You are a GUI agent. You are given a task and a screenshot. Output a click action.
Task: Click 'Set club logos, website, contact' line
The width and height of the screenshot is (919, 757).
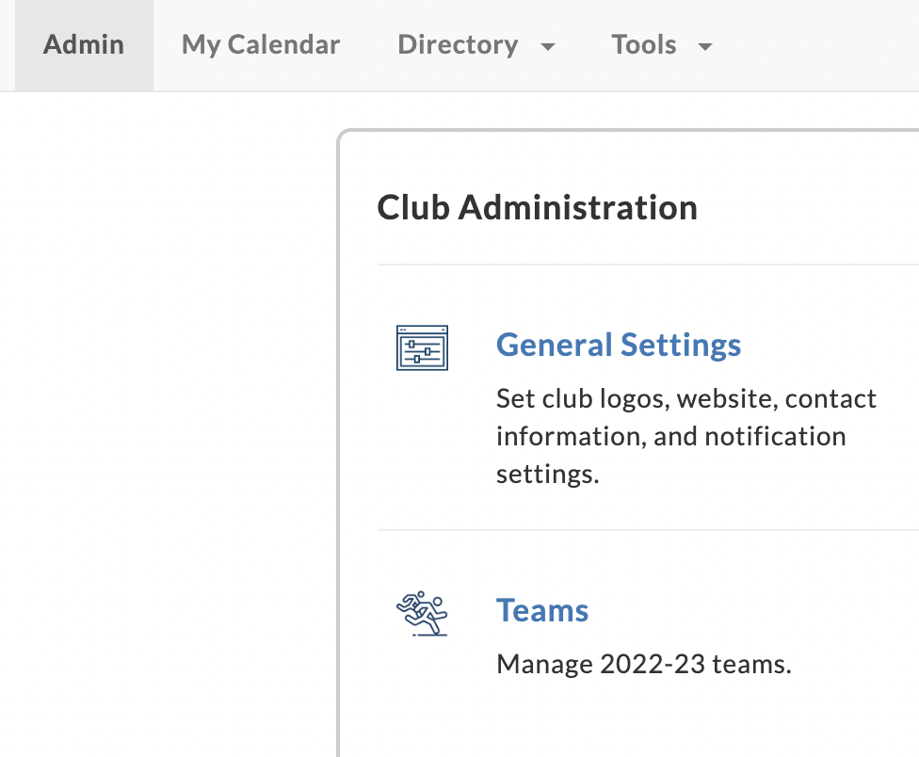tap(685, 399)
